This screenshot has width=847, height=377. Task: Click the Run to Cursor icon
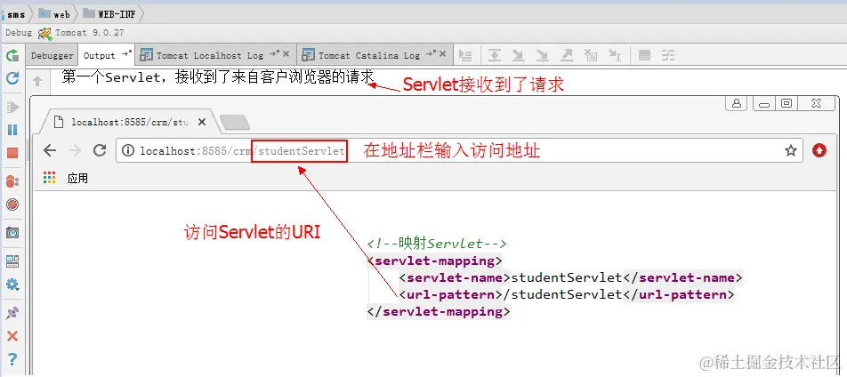click(x=615, y=55)
